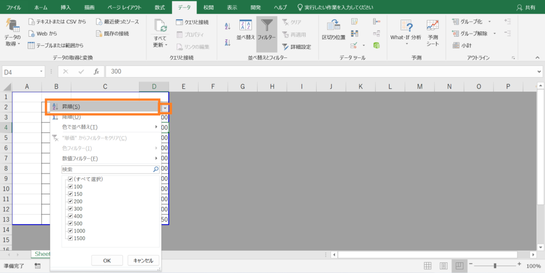Sort ascending with ribbon A-Z icon

click(228, 26)
